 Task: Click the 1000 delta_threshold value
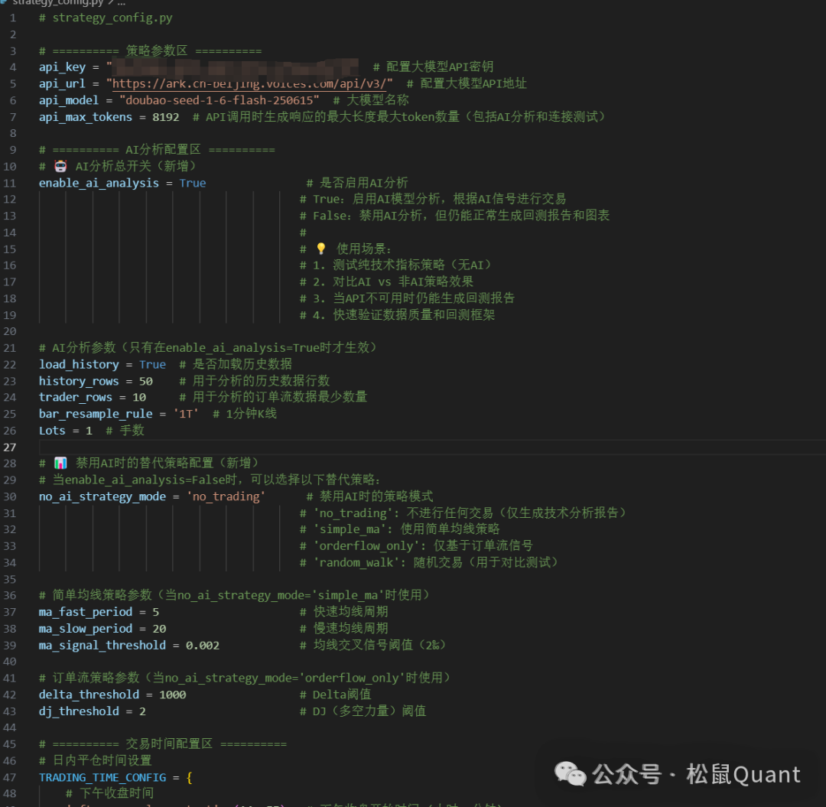[172, 695]
